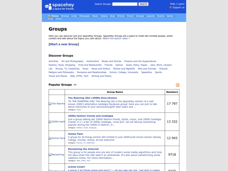Click the LogOut link

(x=181, y=4)
